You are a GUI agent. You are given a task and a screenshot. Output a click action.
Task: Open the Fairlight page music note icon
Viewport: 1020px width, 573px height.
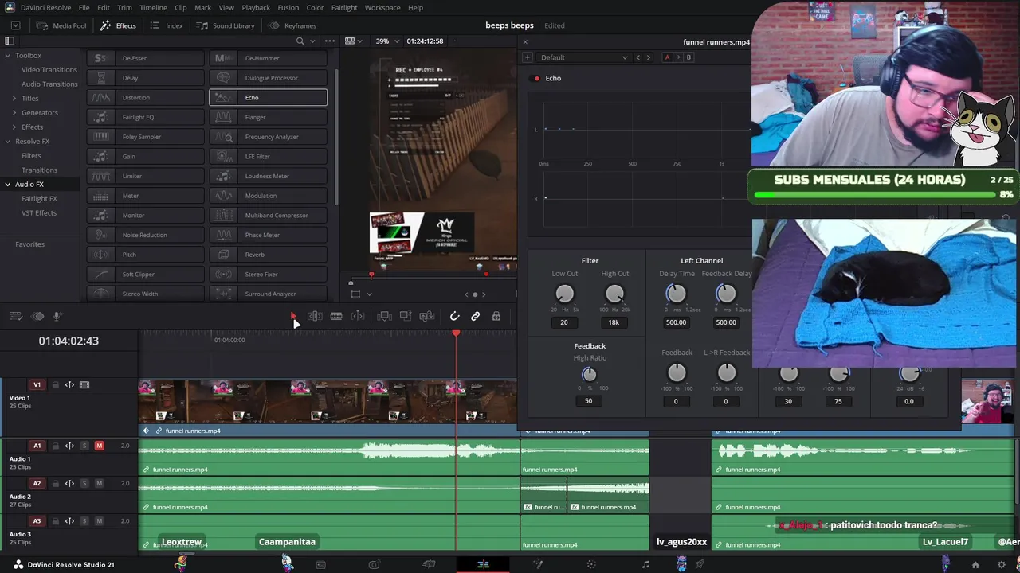click(645, 564)
